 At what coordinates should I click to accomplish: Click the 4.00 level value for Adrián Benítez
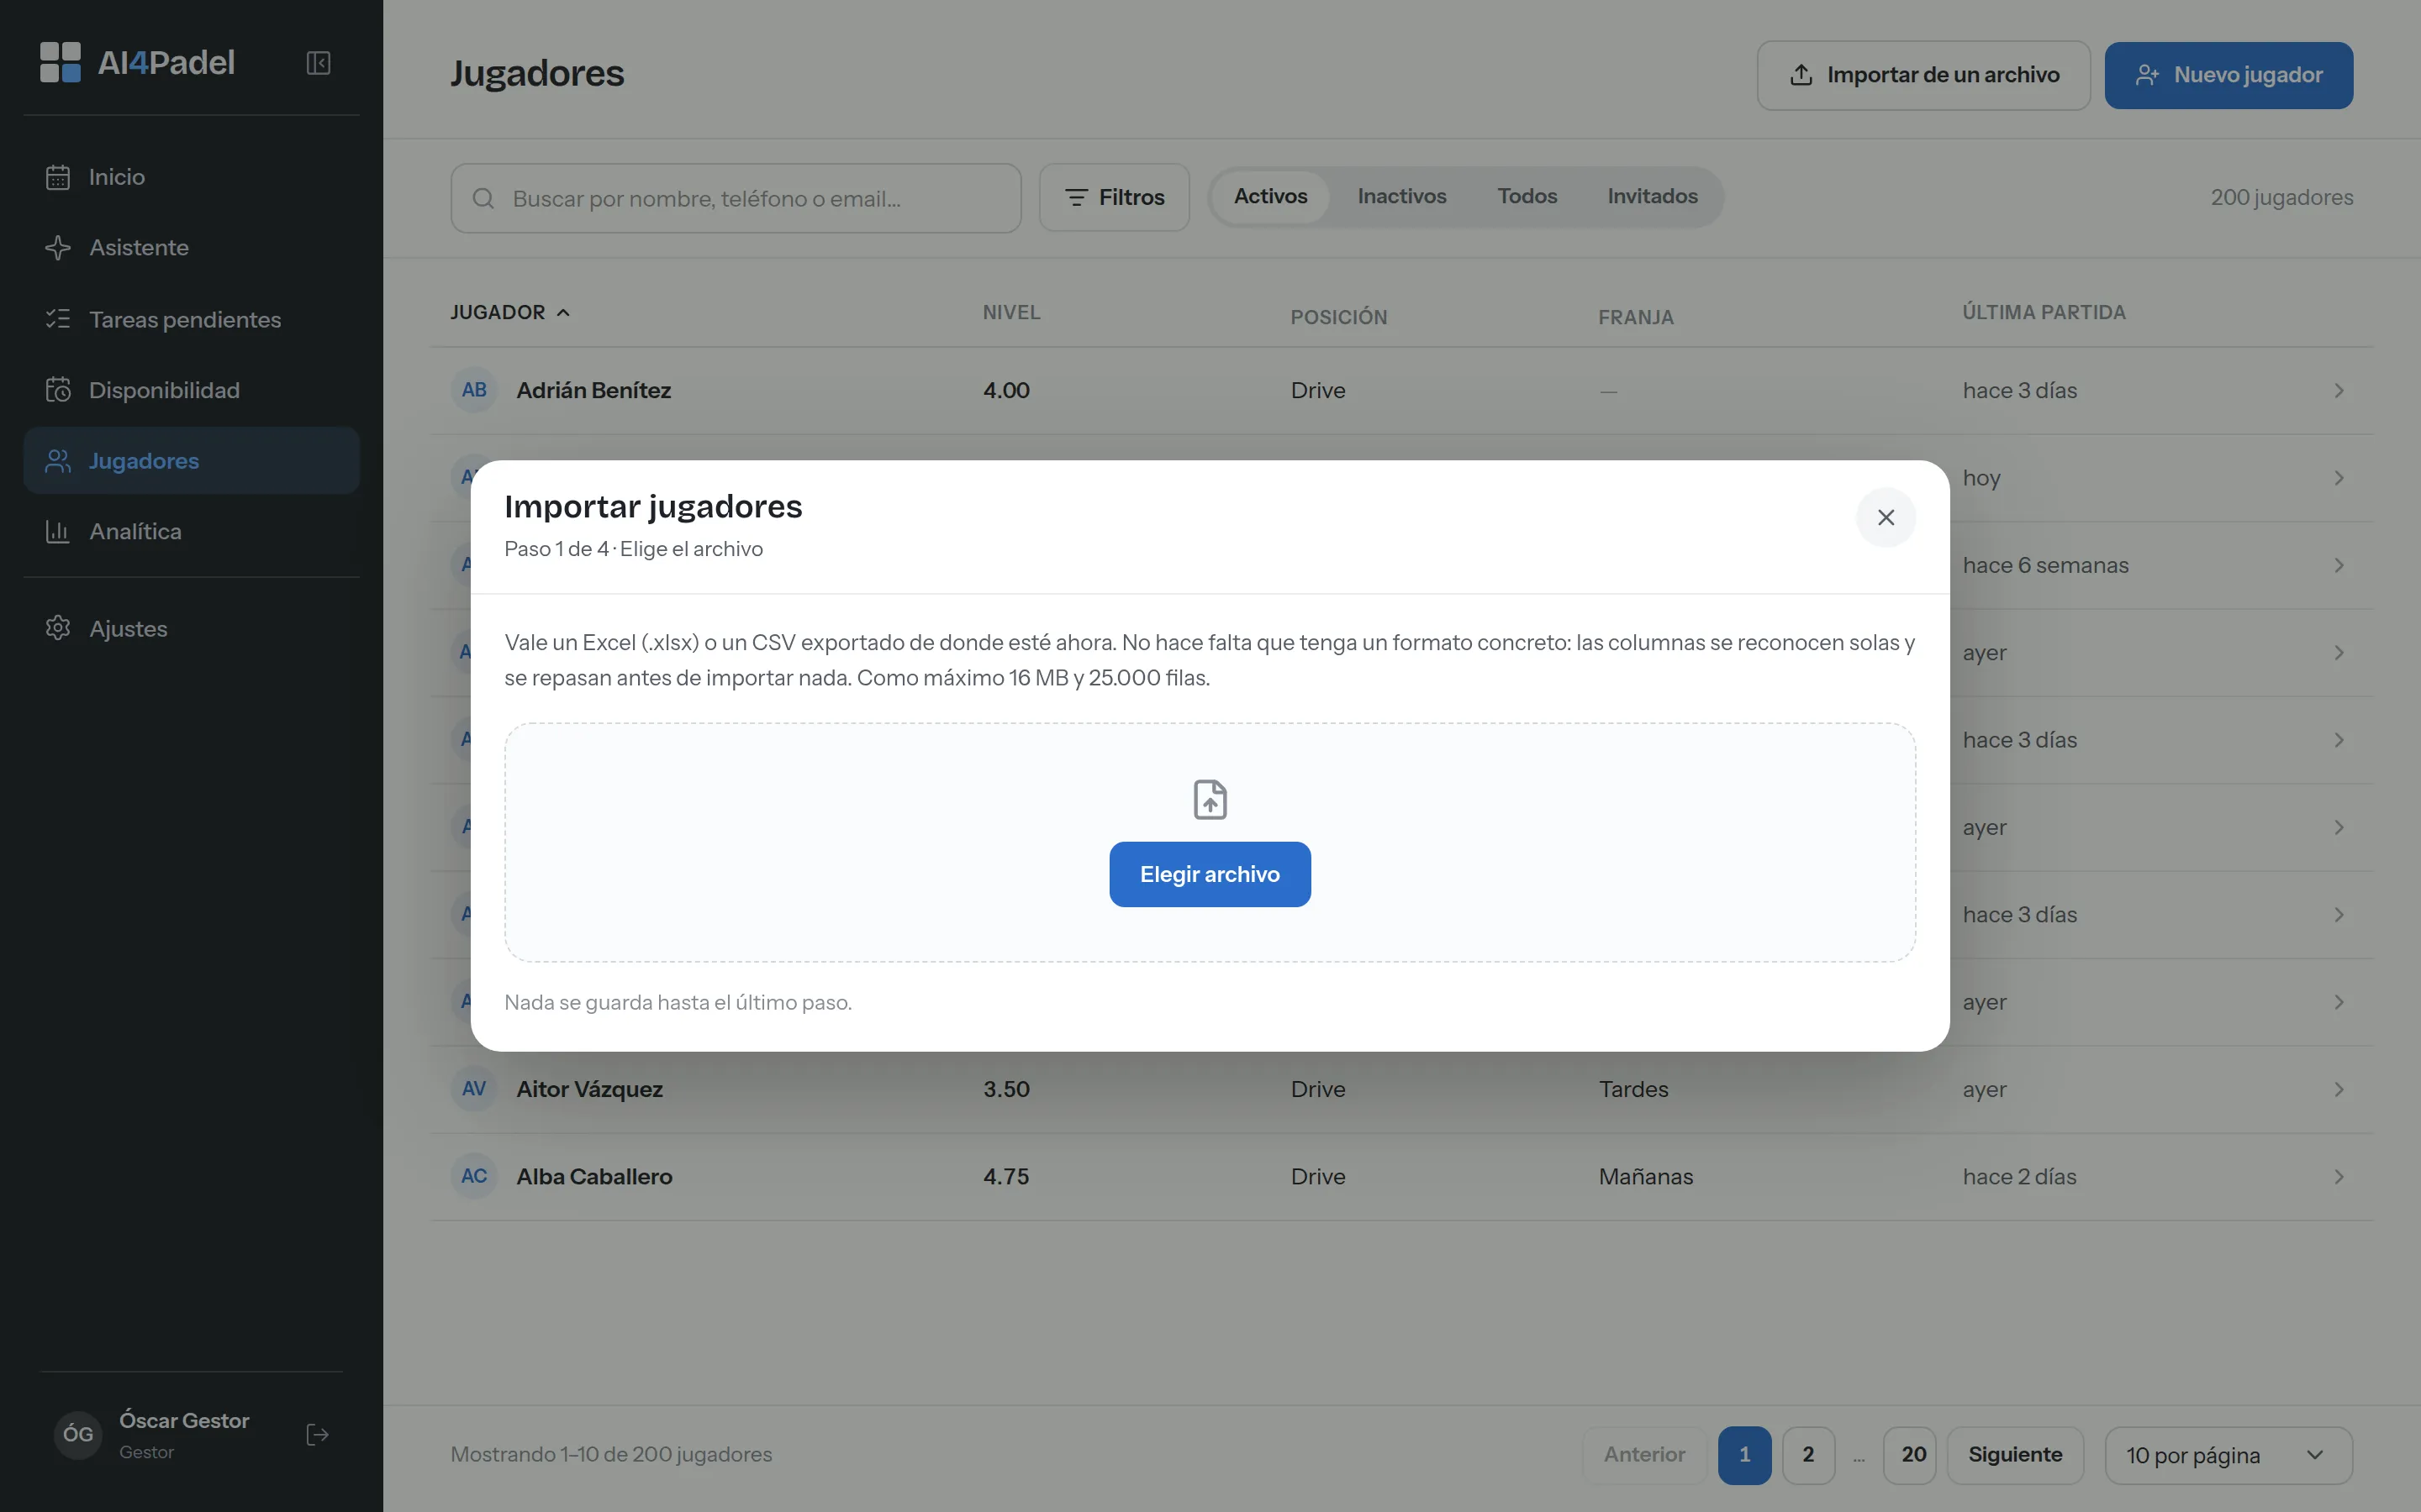point(1005,390)
